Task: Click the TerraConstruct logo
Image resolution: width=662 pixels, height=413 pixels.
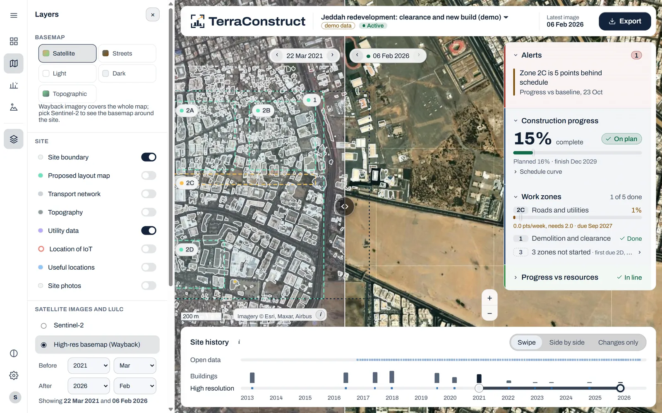Action: pyautogui.click(x=248, y=21)
